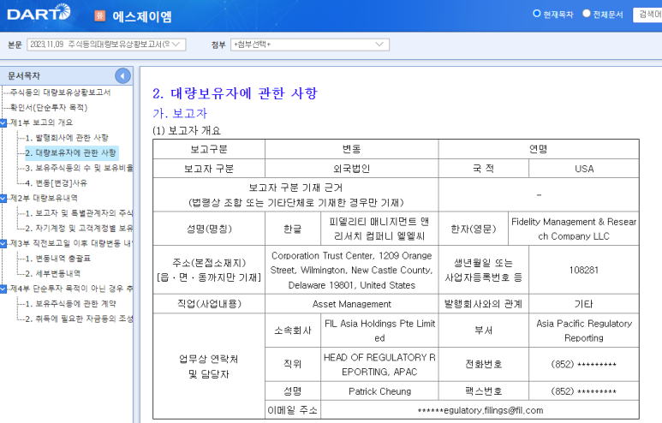This screenshot has height=423, width=662.
Task: Click the 연명 cell
Action: (x=539, y=149)
